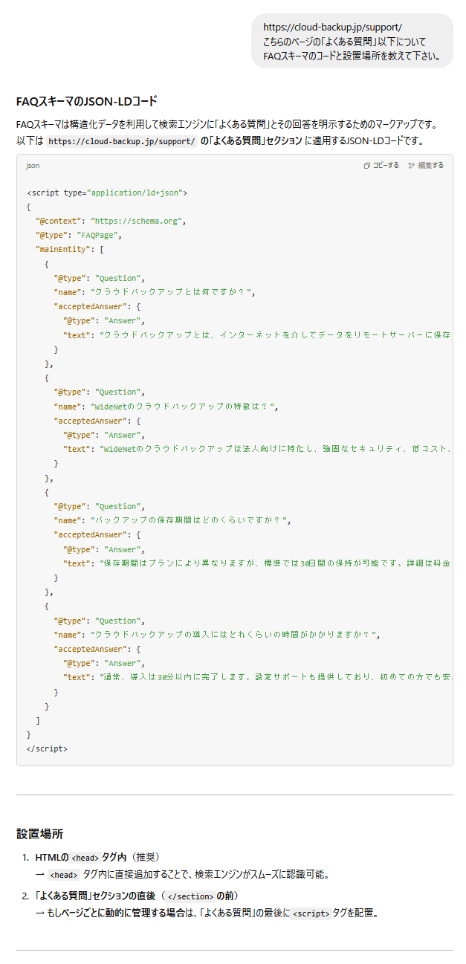466x964 pixels.
Task: Click the "FAQPage" type value in code
Action: pyautogui.click(x=99, y=235)
